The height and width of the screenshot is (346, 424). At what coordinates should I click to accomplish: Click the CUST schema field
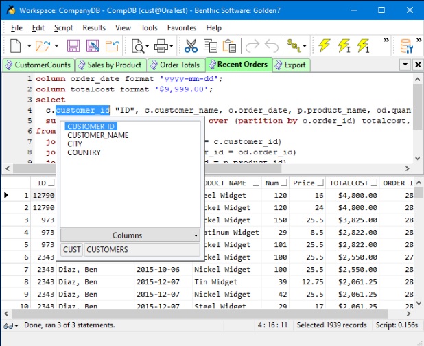point(71,249)
